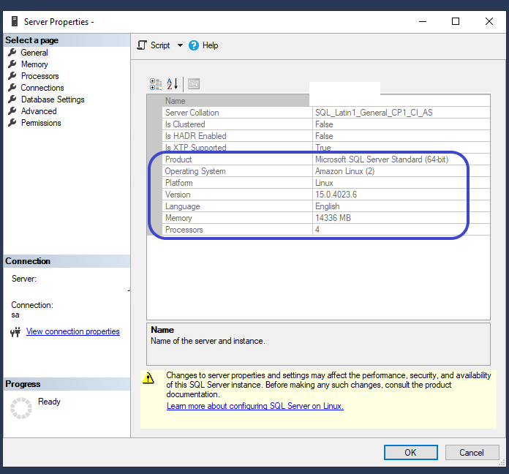Confirm with the OK button
Image resolution: width=509 pixels, height=474 pixels.
tap(411, 452)
